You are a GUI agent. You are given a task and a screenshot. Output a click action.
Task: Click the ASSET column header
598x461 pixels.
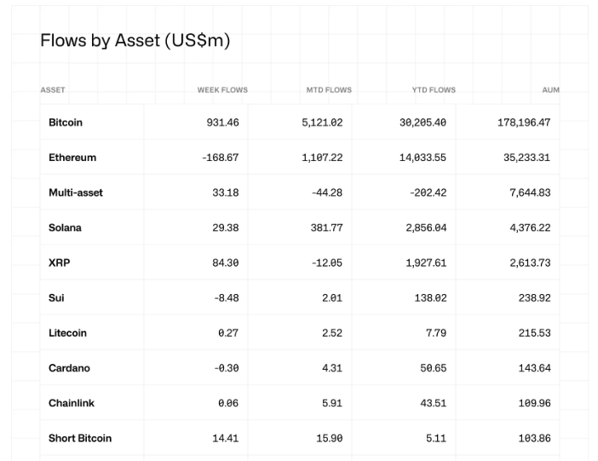(x=53, y=90)
